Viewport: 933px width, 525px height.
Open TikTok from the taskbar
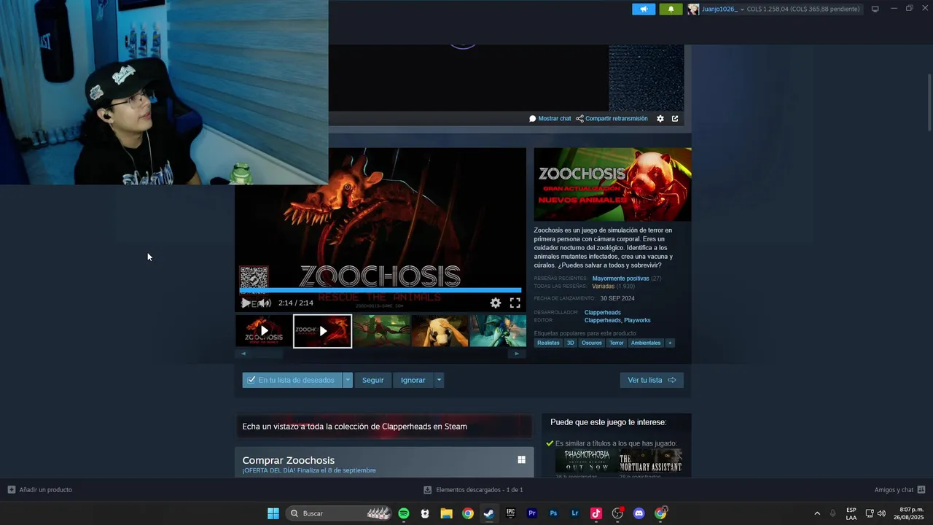[x=596, y=513]
